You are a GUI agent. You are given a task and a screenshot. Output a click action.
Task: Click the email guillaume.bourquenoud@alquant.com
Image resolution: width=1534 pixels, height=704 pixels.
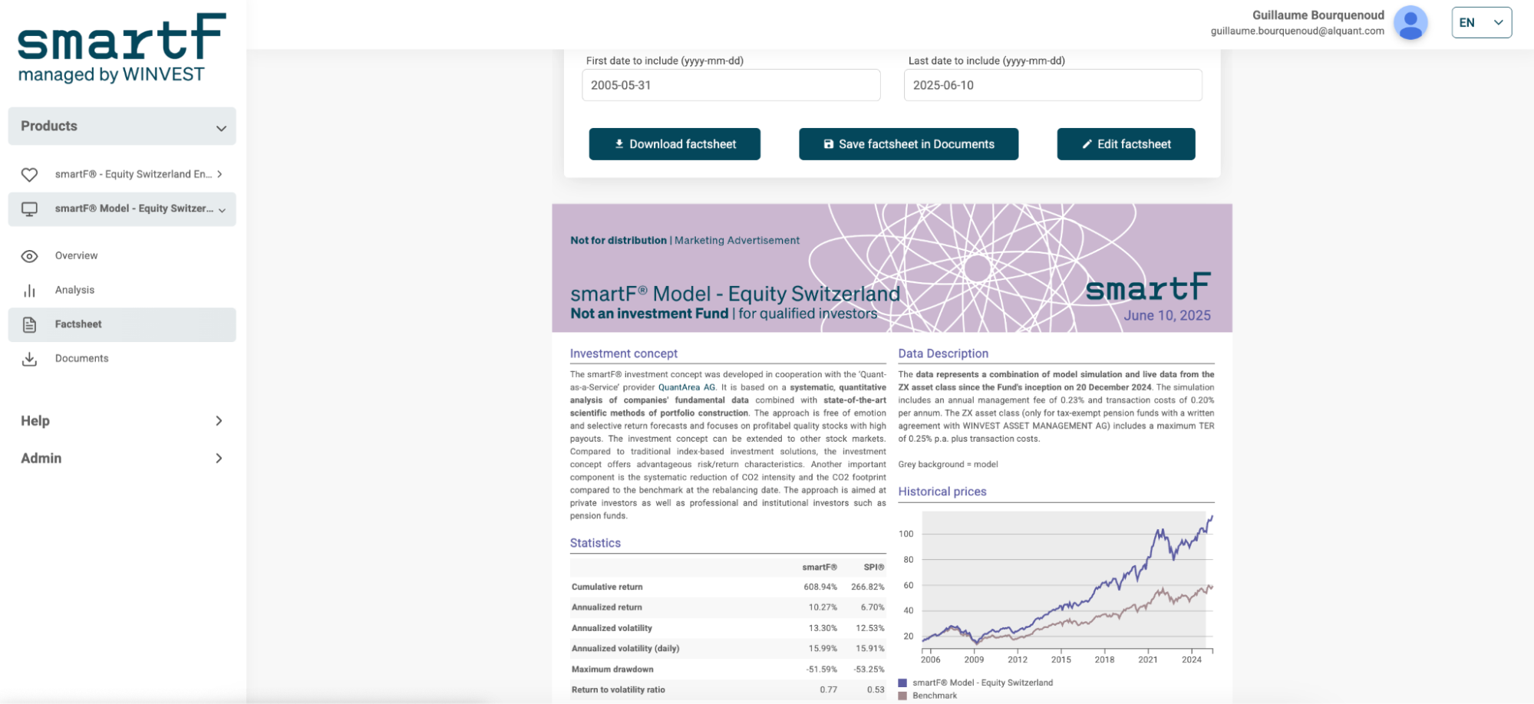[x=1298, y=31]
